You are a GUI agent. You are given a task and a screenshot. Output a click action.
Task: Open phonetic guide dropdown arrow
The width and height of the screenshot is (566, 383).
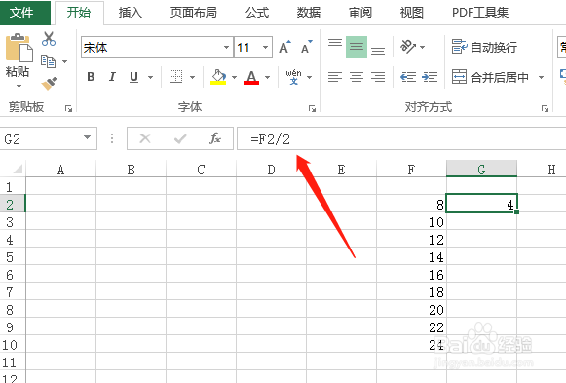point(310,77)
